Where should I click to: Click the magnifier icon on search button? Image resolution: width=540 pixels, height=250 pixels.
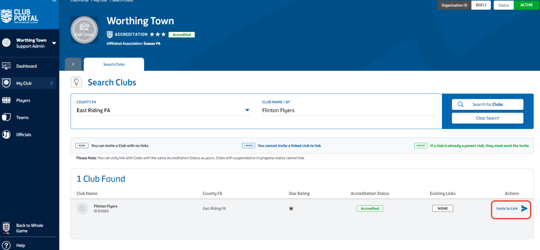pos(461,104)
